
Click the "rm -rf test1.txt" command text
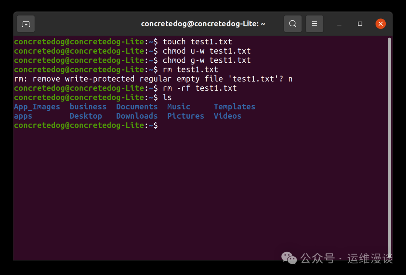[200, 88]
